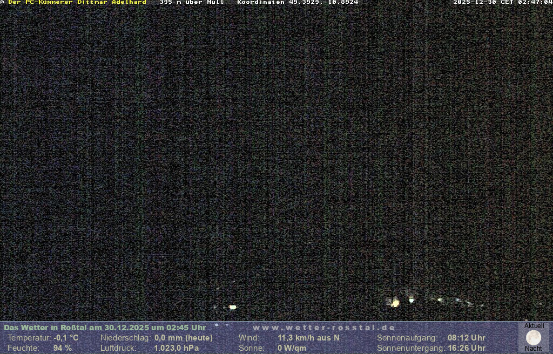Click the copyright symbol in top-left corner

tap(3, 3)
